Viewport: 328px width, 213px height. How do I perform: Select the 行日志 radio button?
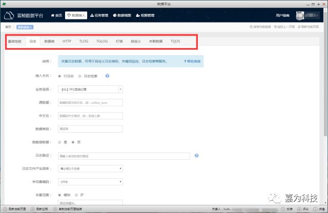pyautogui.click(x=59, y=76)
